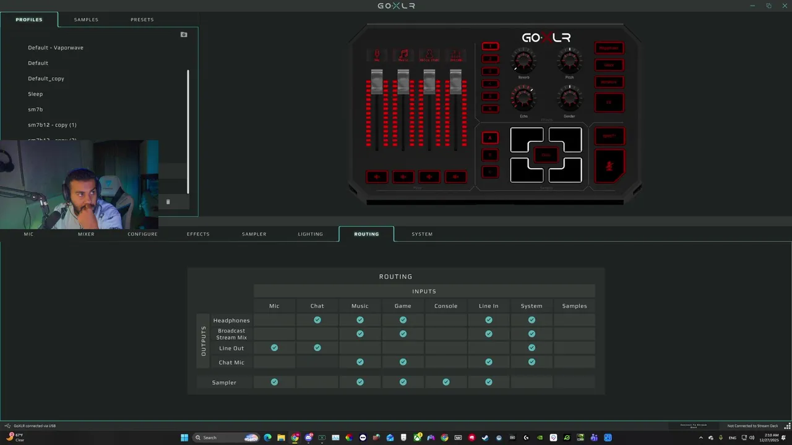792x445 pixels.
Task: Click the Echo knob
Action: pyautogui.click(x=524, y=98)
